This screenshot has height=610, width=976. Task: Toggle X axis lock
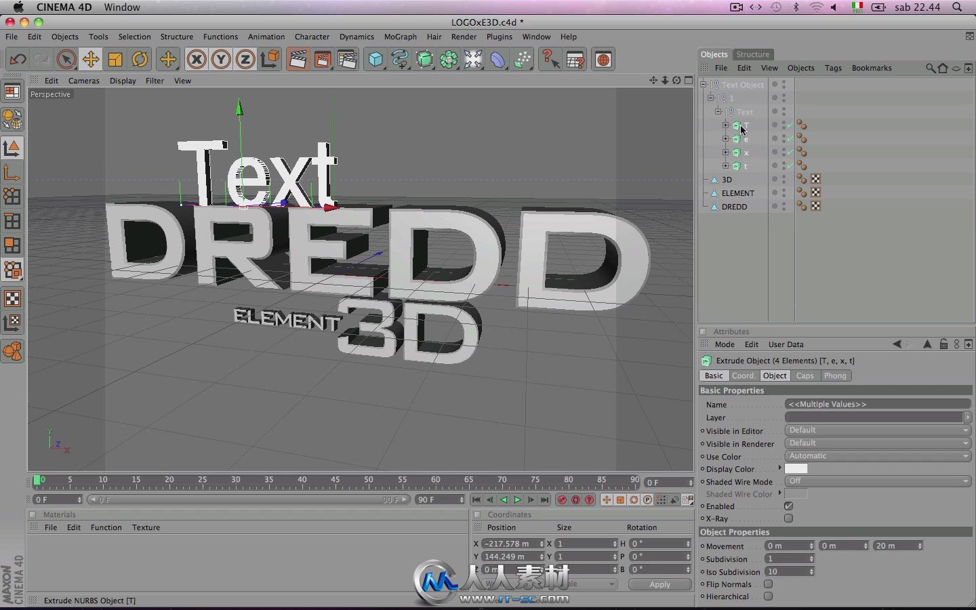coord(197,60)
